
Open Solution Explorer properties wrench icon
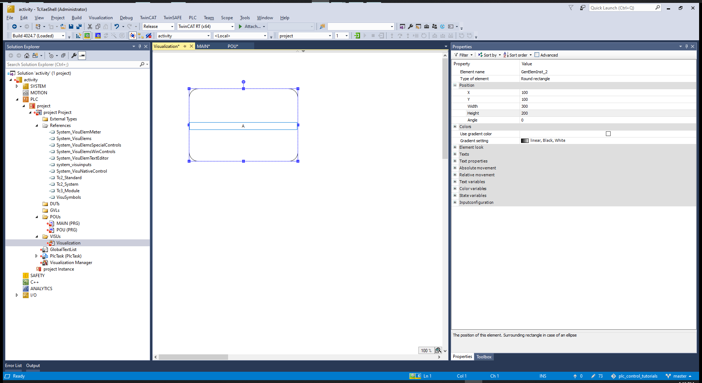[x=74, y=55]
